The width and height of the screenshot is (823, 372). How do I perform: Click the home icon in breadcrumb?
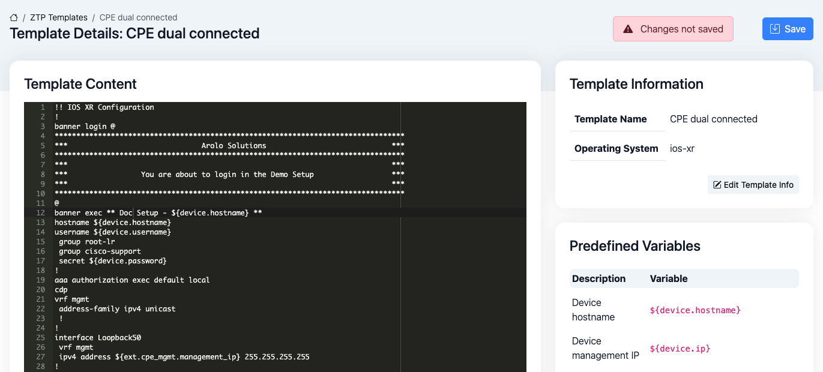[14, 17]
